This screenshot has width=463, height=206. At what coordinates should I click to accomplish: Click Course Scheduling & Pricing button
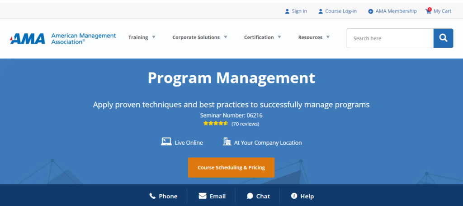tap(231, 167)
